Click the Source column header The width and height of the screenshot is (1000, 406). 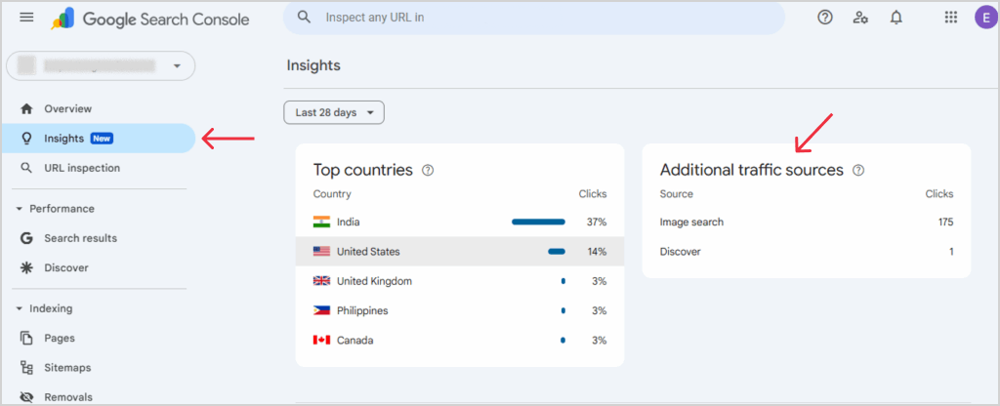coord(676,194)
